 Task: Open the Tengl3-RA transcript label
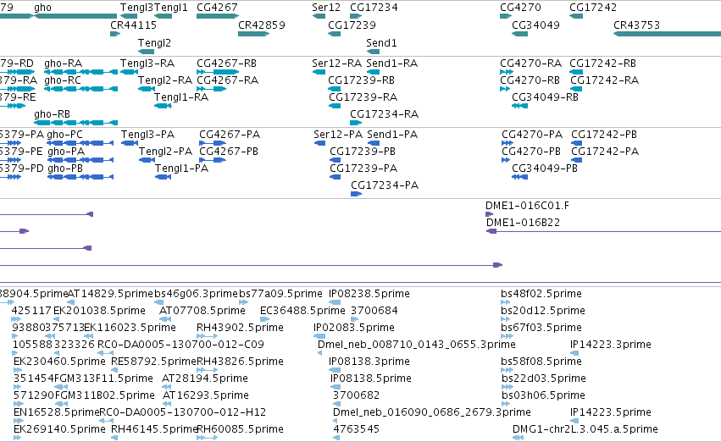(147, 64)
